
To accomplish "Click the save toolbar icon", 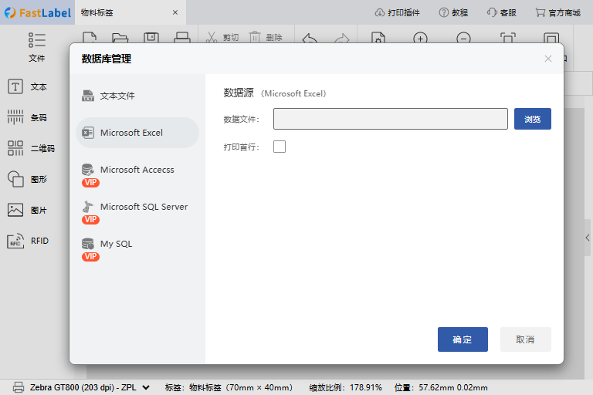I will tap(151, 38).
